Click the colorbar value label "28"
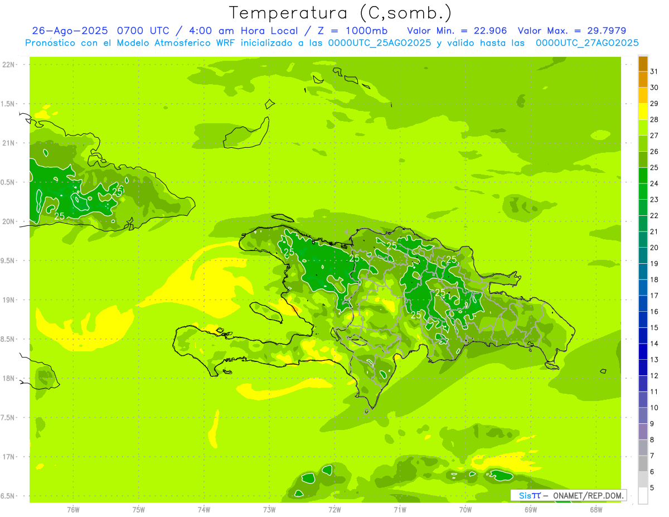669x517 pixels. point(655,119)
